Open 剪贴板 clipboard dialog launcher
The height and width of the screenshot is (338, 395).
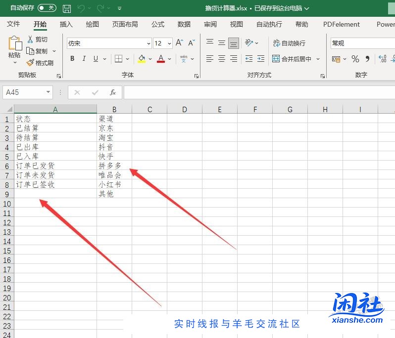pos(59,76)
